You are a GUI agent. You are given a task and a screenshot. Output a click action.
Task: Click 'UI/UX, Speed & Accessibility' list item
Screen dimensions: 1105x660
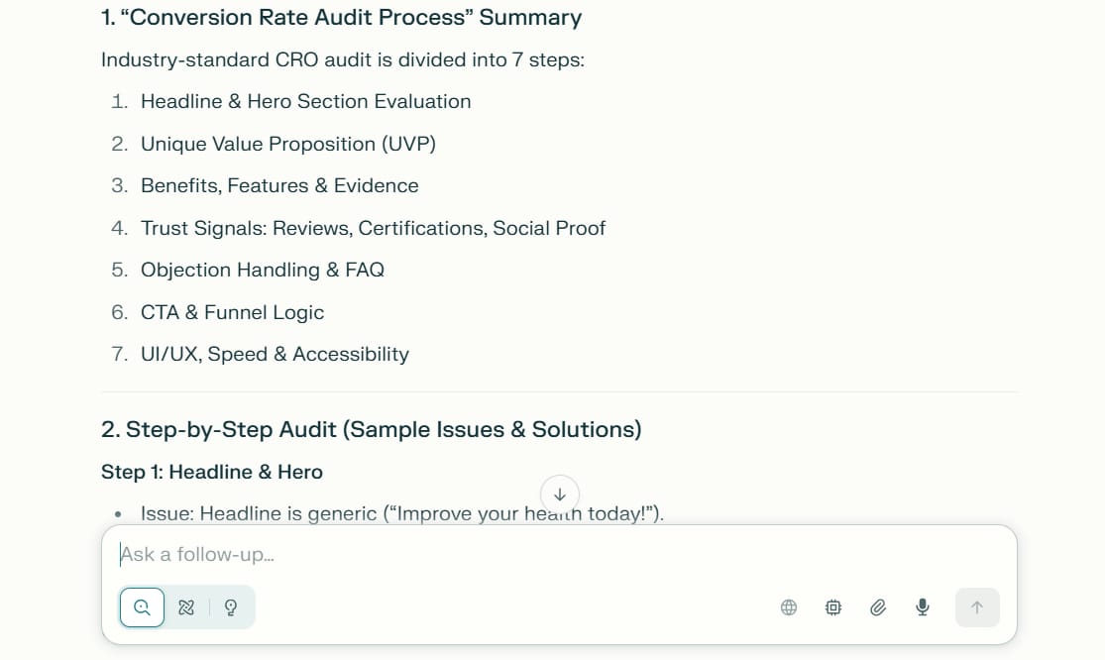pos(275,354)
